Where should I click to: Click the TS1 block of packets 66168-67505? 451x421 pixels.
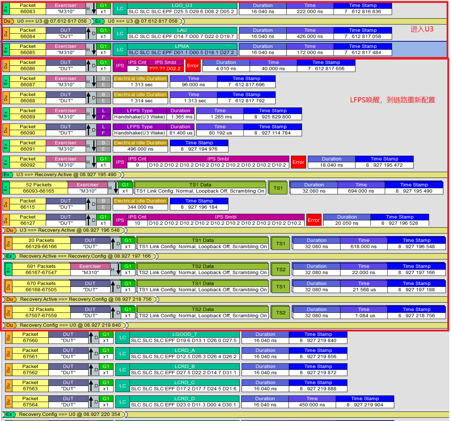(x=281, y=287)
